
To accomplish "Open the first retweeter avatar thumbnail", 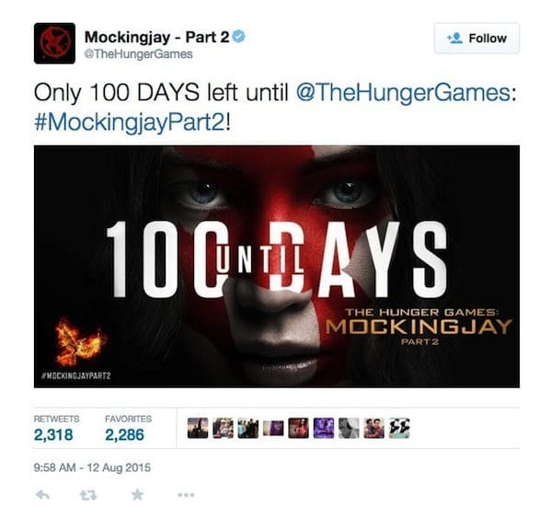I will click(x=198, y=428).
